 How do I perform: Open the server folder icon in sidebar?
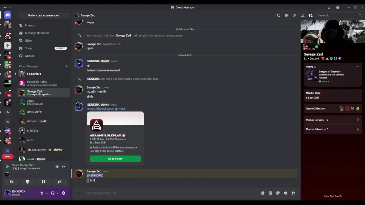(x=8, y=151)
